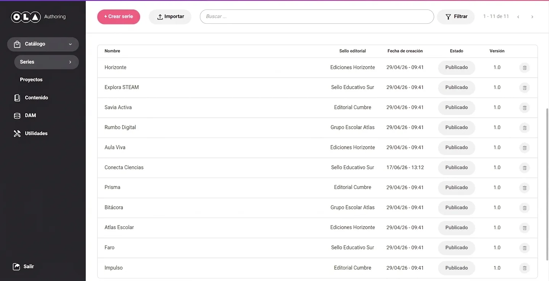
Task: Go to next page arrow
Action: [532, 17]
